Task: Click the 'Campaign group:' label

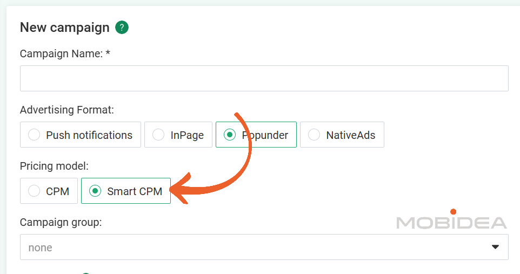Action: coord(61,222)
